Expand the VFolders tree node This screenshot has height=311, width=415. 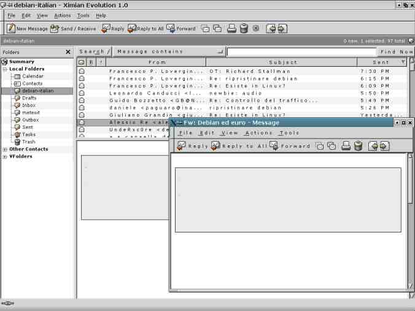(x=5, y=156)
